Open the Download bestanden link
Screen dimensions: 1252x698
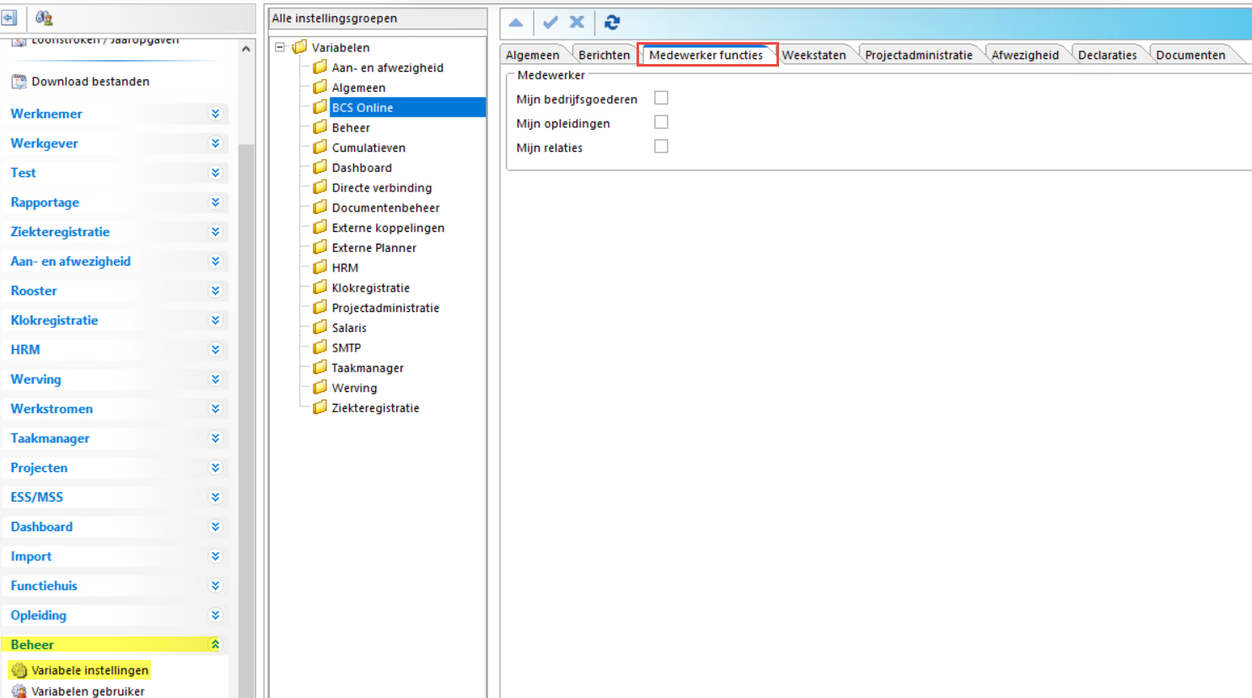[x=91, y=82]
